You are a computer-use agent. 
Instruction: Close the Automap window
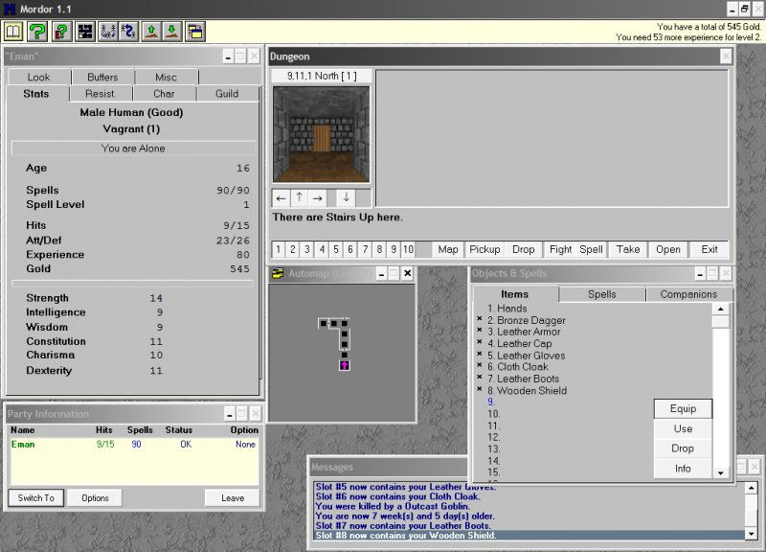click(408, 273)
